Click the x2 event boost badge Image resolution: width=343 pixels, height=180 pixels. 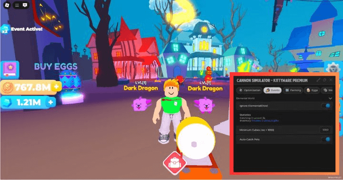coord(5,29)
